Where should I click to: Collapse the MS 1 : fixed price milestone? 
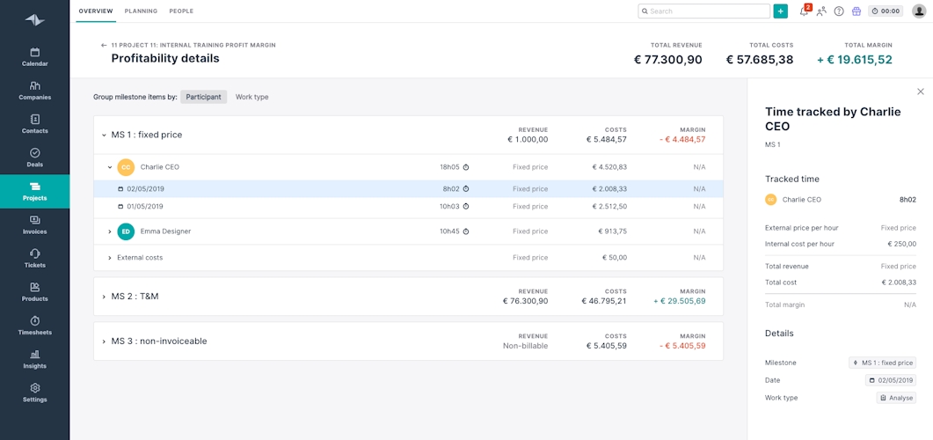[x=104, y=136]
